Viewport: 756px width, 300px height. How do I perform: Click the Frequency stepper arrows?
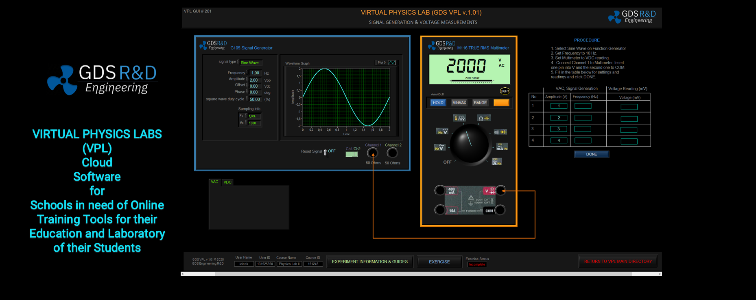click(247, 72)
